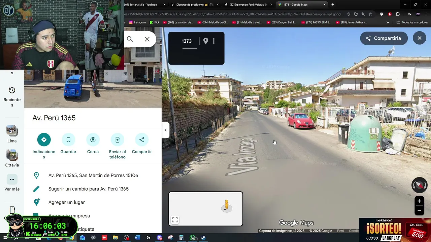The width and height of the screenshot is (431, 242).
Task: Open File Explorer from the taskbar
Action: click(x=115, y=238)
